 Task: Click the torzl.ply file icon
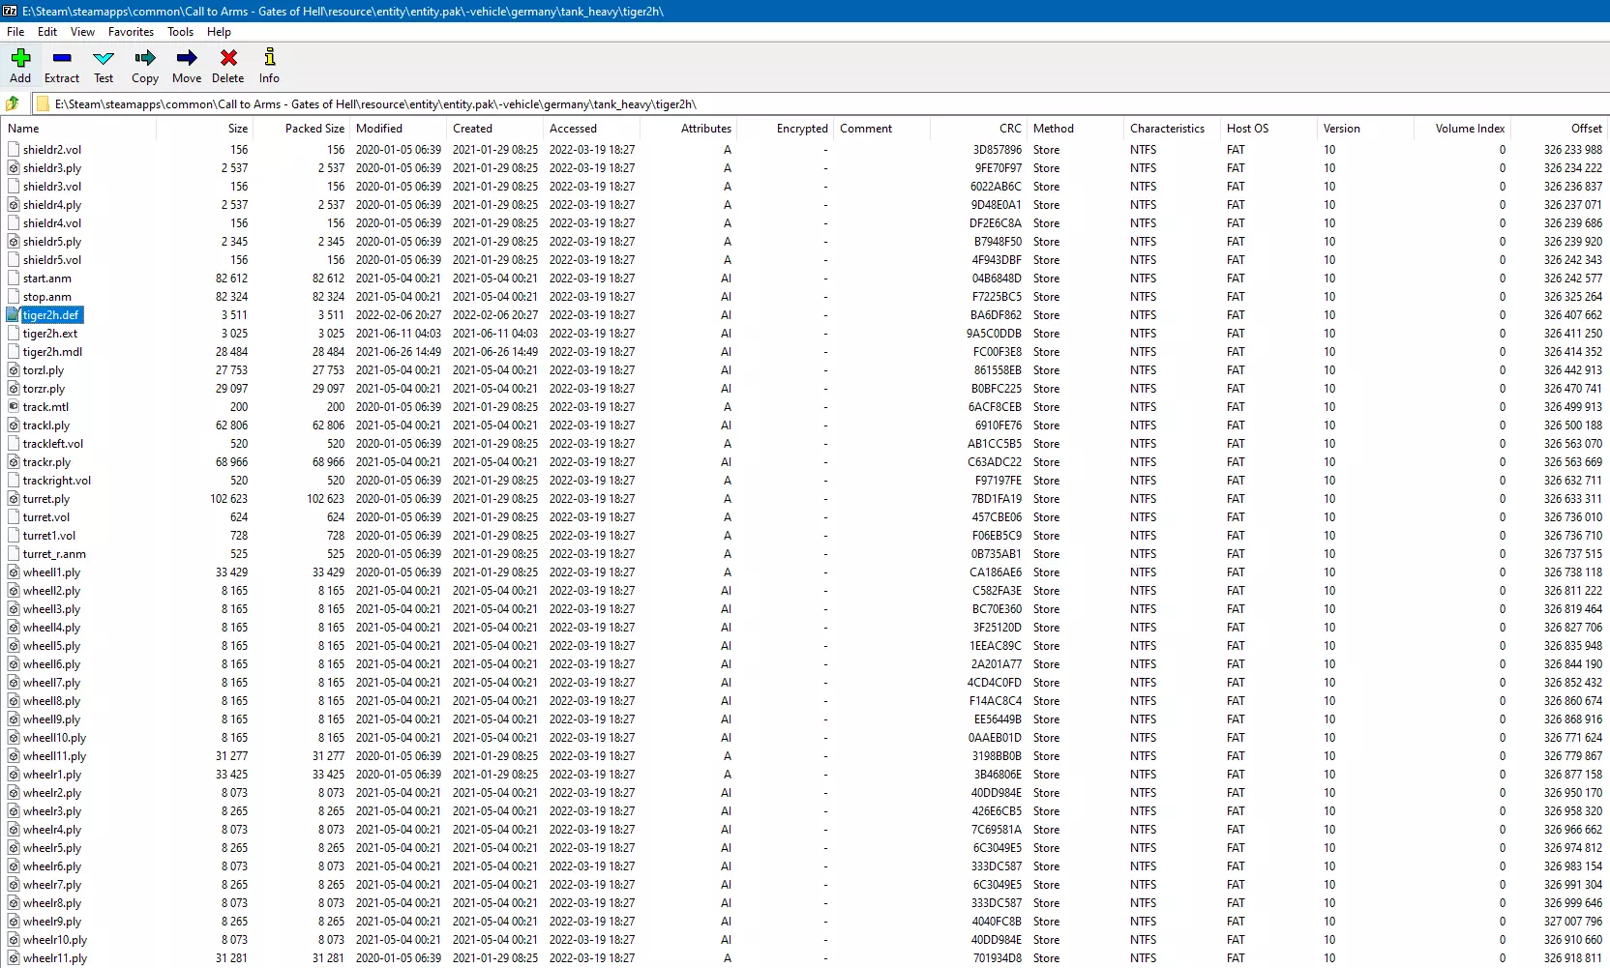[14, 370]
